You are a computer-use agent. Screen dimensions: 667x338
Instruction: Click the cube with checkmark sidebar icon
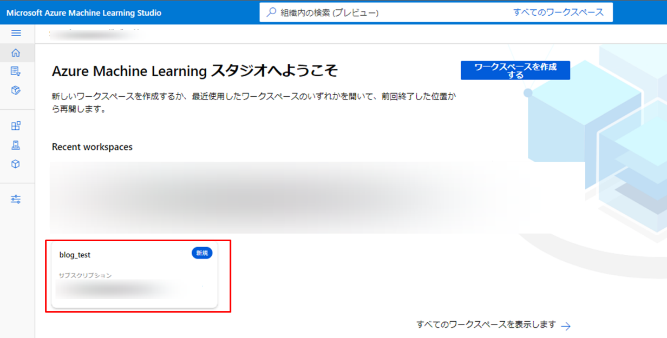16,90
